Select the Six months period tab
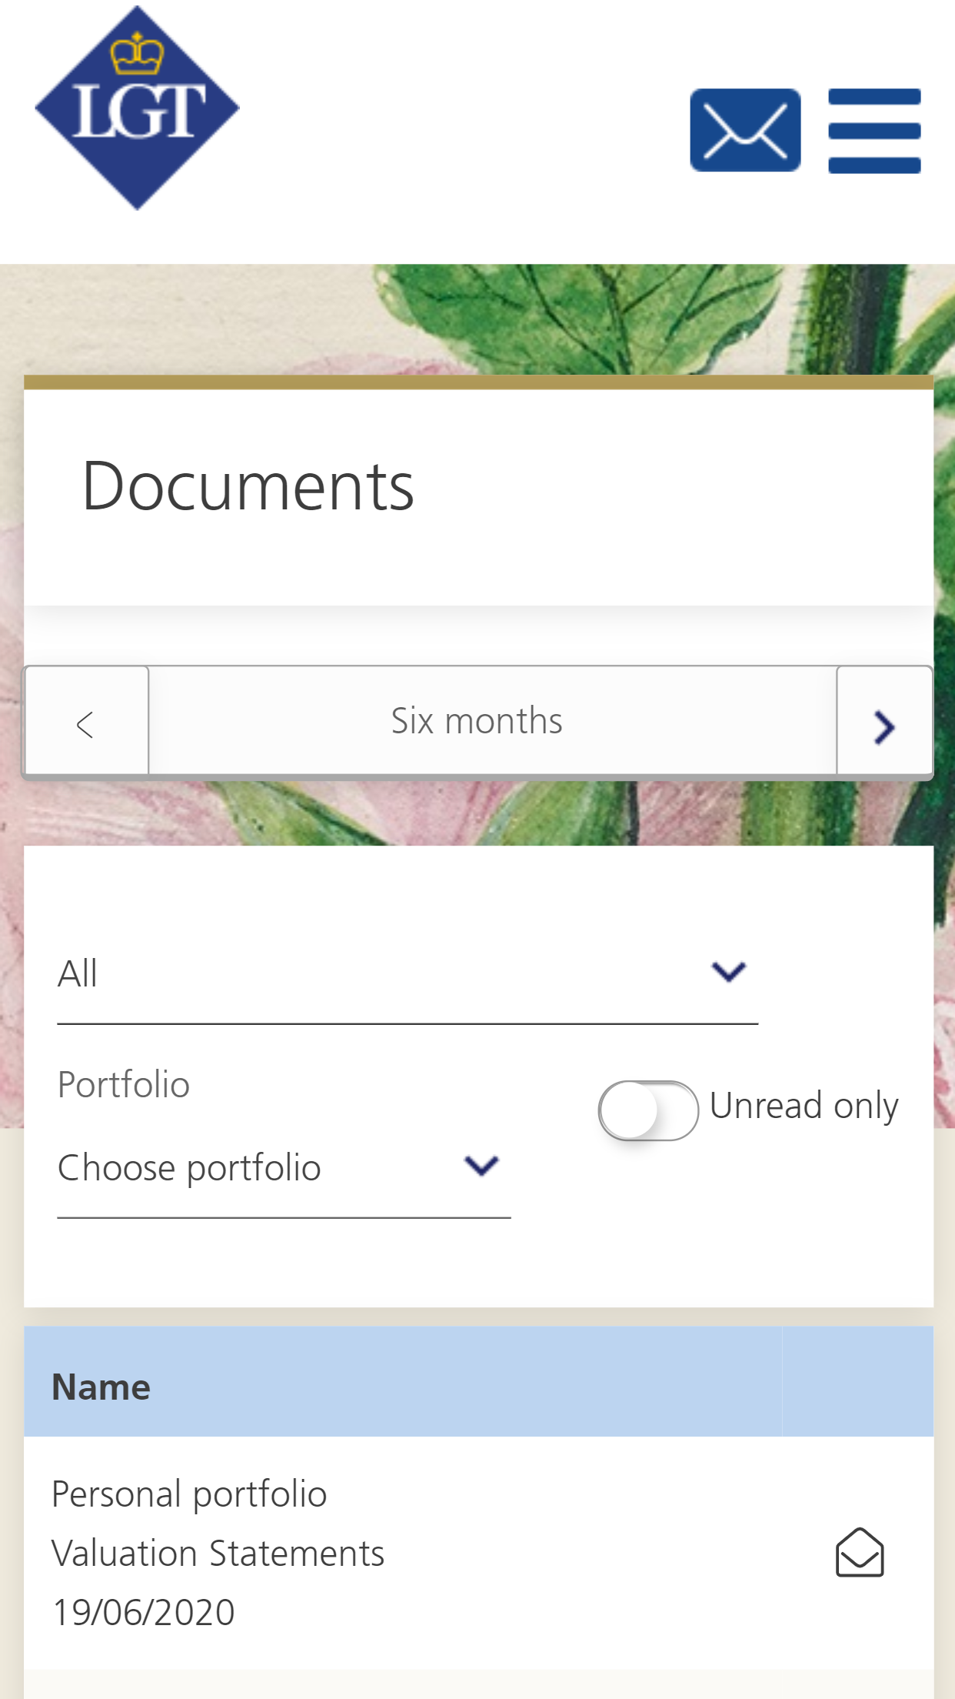Image resolution: width=955 pixels, height=1699 pixels. tap(477, 722)
